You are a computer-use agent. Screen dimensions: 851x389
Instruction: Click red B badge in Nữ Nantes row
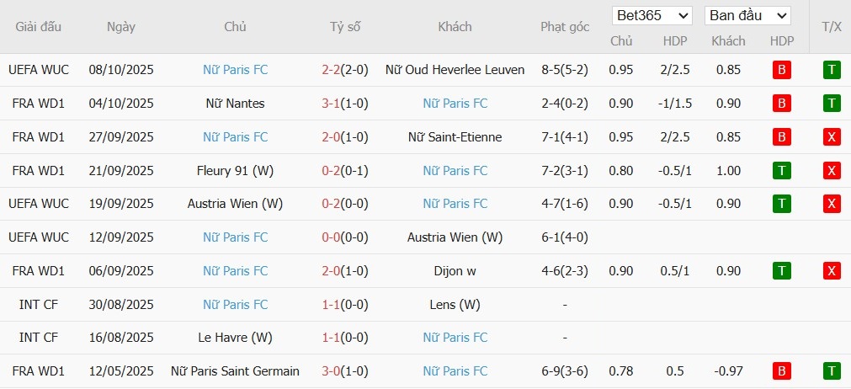point(781,104)
